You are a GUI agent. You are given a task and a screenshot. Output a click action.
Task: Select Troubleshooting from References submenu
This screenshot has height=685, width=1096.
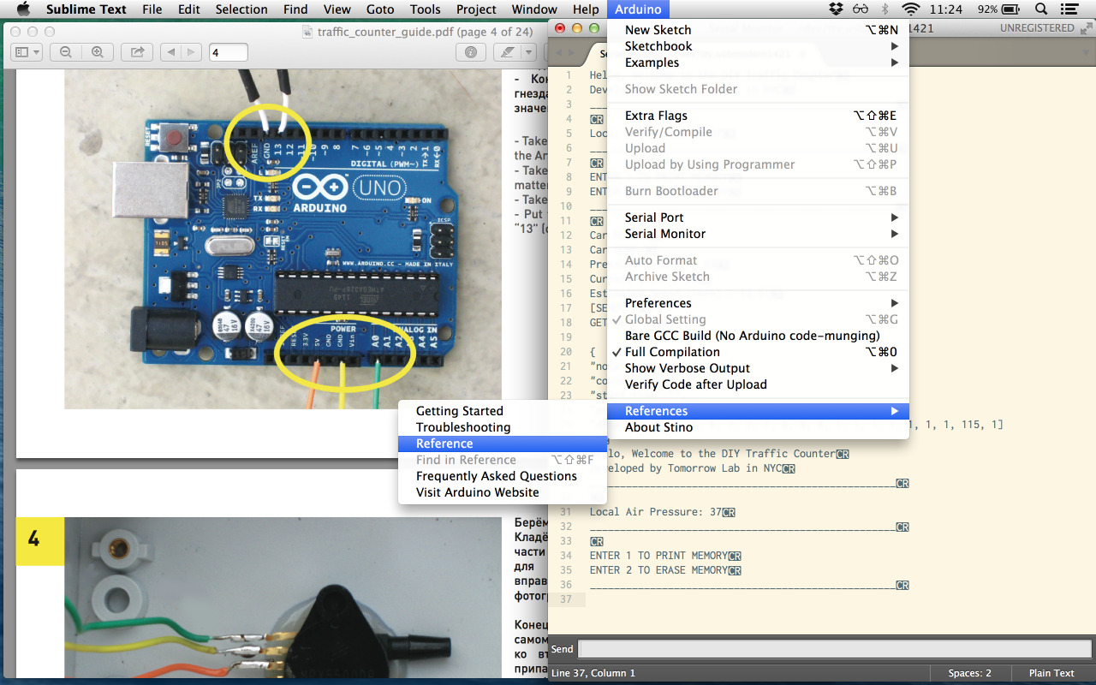(x=463, y=427)
